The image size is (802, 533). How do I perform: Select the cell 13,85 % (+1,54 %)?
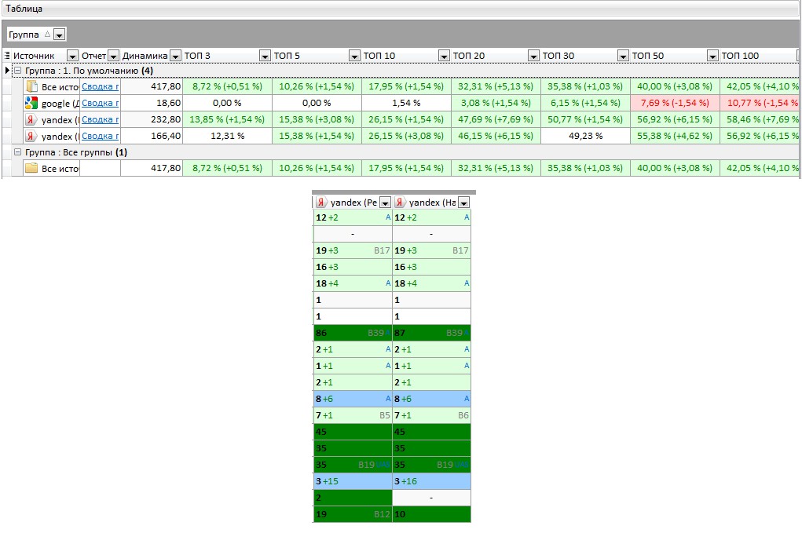coord(227,119)
